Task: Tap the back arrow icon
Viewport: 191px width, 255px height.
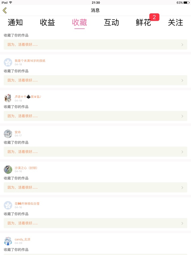Action: tap(4, 10)
